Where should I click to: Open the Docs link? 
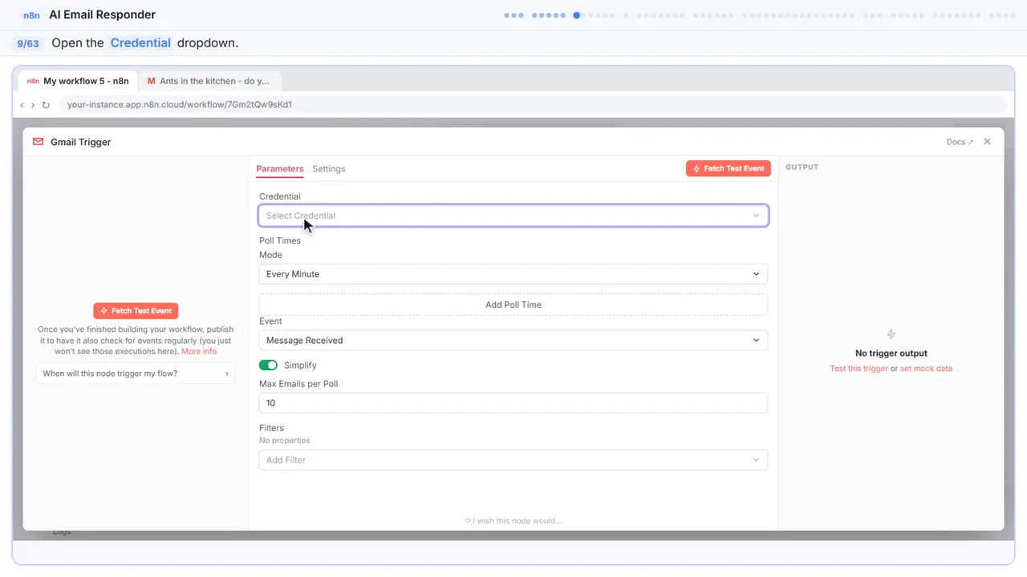(960, 142)
